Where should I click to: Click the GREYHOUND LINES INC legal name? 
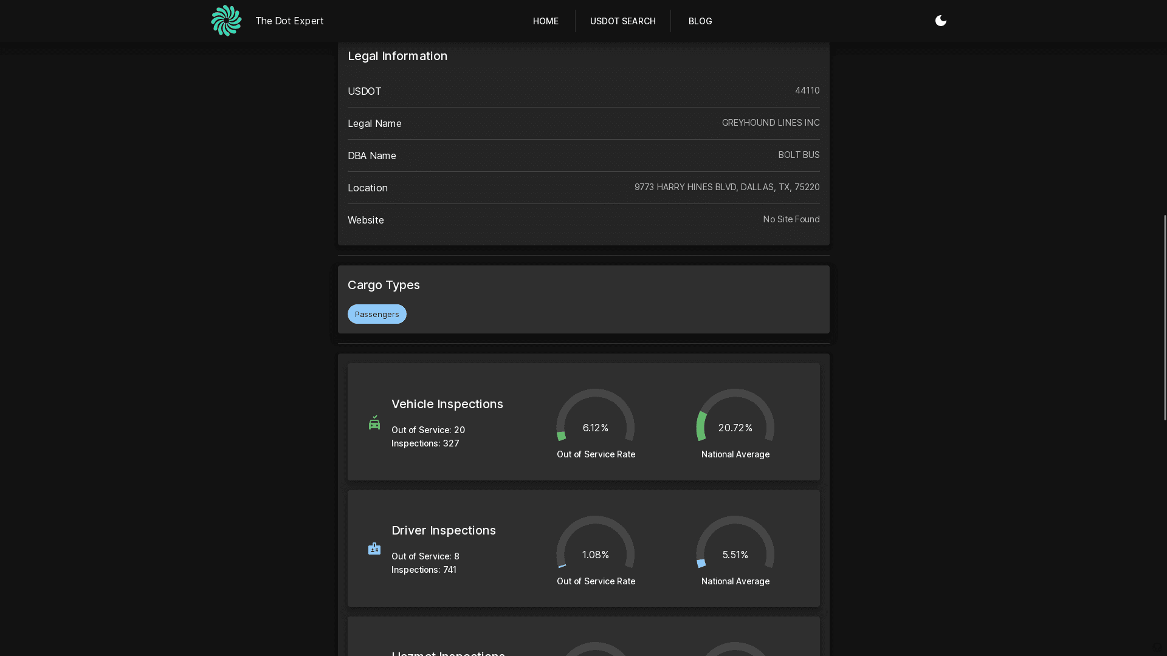click(x=770, y=123)
